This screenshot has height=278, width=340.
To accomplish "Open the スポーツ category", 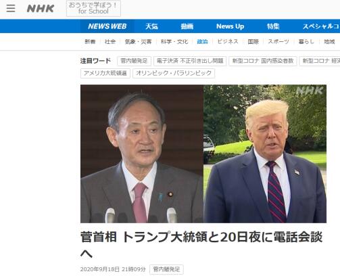I will pos(278,41).
